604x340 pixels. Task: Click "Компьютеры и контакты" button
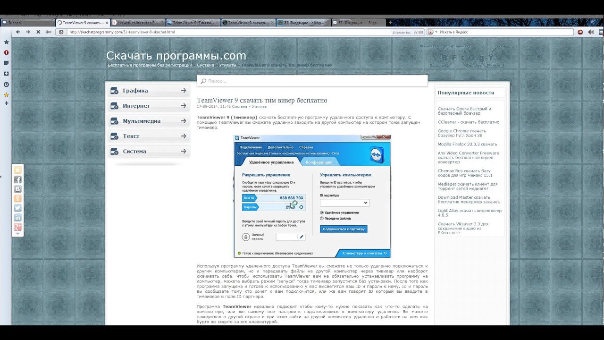click(364, 253)
